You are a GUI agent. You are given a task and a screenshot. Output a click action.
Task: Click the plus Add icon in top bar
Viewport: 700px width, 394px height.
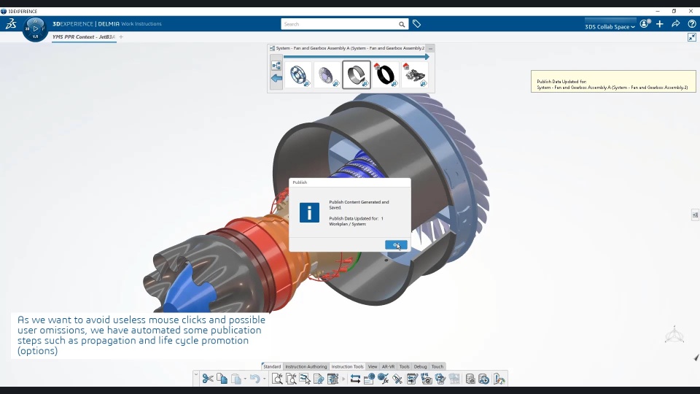pos(660,24)
